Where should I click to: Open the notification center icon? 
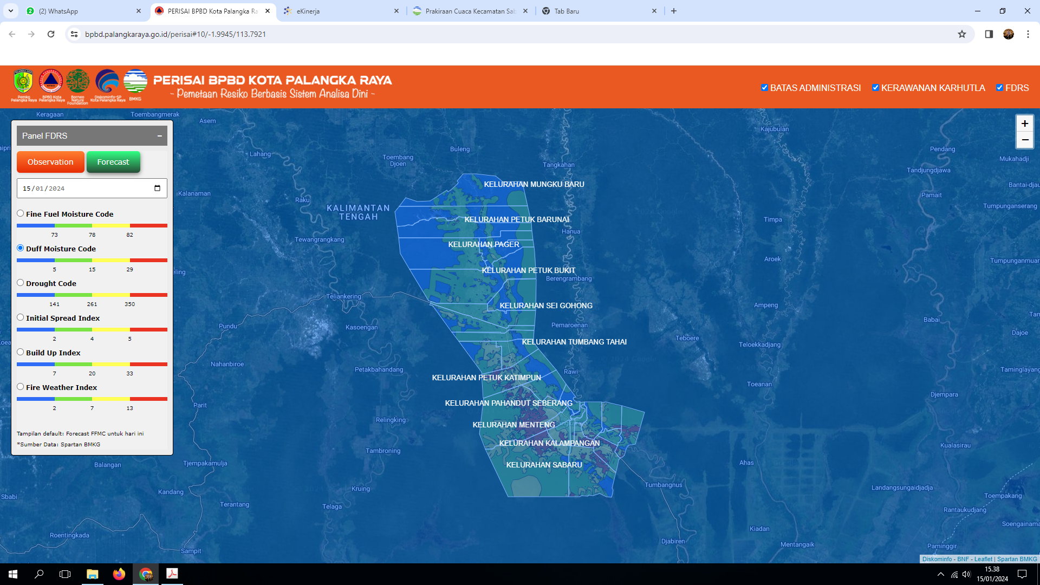point(1022,574)
